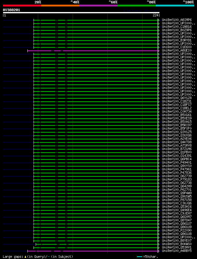Open the UniRef100_B3RYD1 hit label
The height and width of the screenshot is (259, 197).
pyautogui.click(x=177, y=40)
